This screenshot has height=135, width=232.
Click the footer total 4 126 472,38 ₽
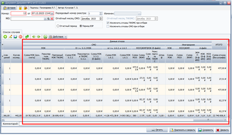point(111,116)
